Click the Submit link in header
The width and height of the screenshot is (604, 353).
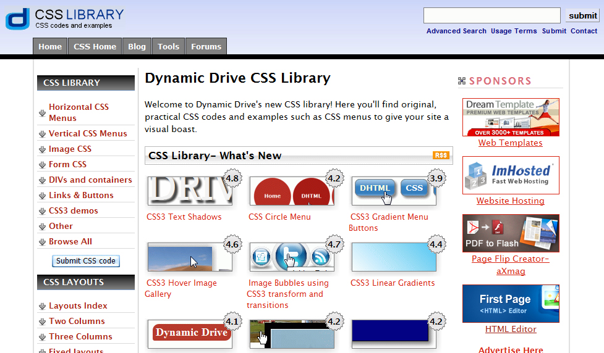(554, 31)
